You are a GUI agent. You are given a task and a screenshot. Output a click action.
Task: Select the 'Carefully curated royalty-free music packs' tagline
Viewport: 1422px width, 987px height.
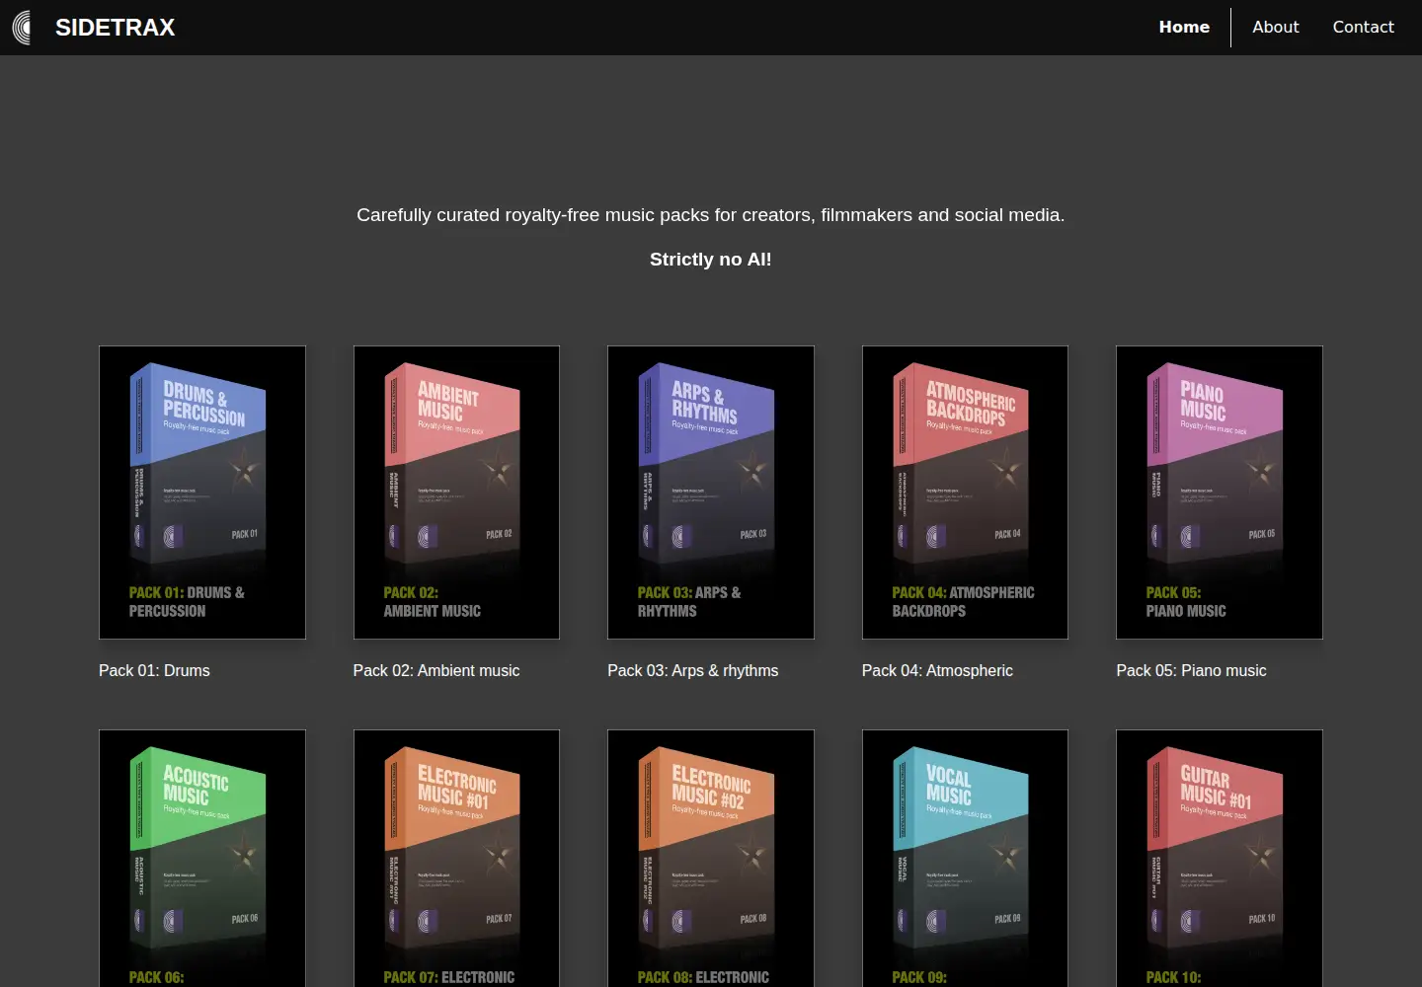coord(711,215)
